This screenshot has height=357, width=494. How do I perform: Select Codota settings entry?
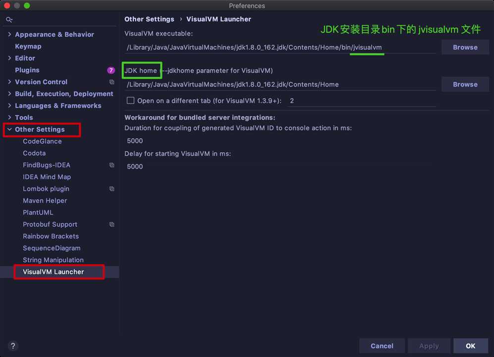click(34, 153)
